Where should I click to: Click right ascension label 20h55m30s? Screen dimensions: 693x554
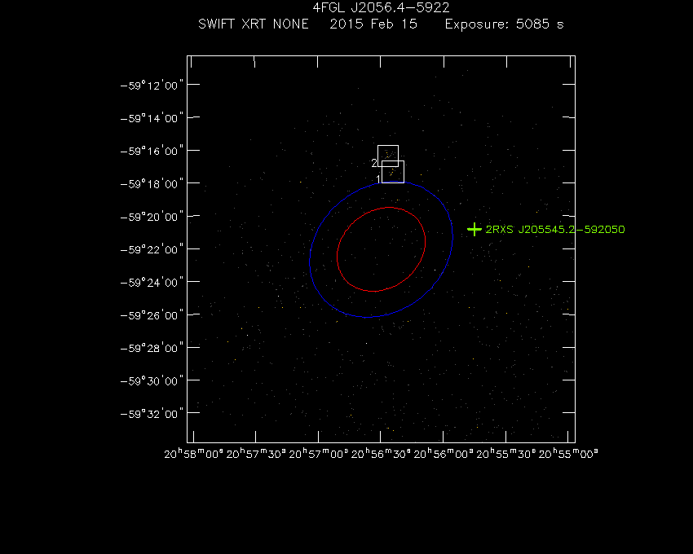coord(506,454)
